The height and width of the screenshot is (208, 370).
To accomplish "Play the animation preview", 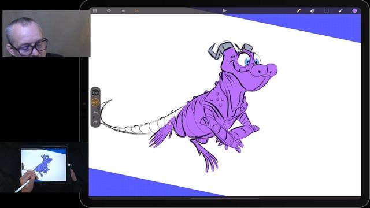I will pyautogui.click(x=224, y=10).
